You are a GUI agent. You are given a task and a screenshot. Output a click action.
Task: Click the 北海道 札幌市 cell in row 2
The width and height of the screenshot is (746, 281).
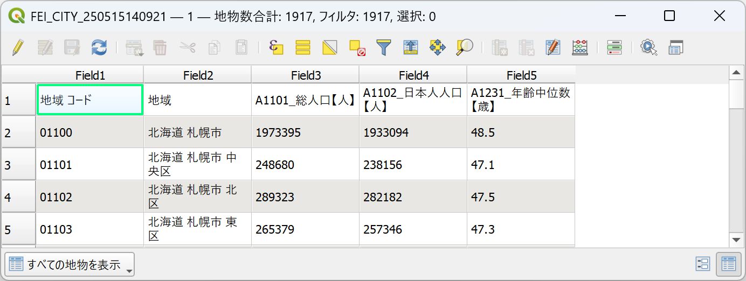click(198, 132)
